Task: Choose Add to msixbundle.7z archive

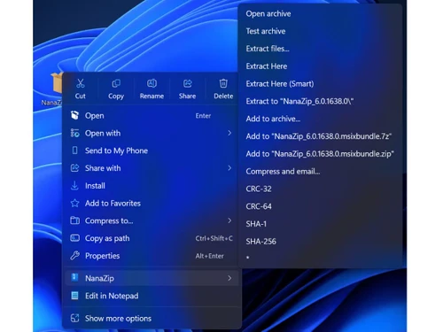Action: pyautogui.click(x=320, y=136)
